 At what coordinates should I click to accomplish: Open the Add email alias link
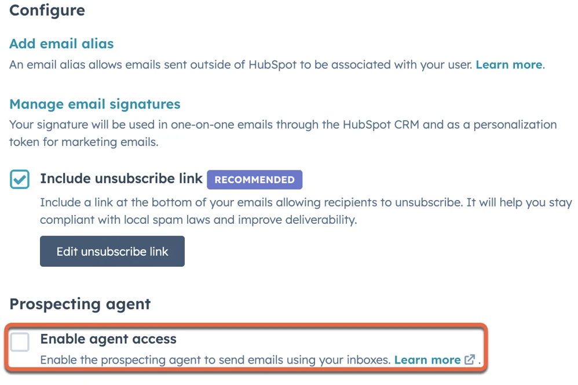(x=61, y=43)
